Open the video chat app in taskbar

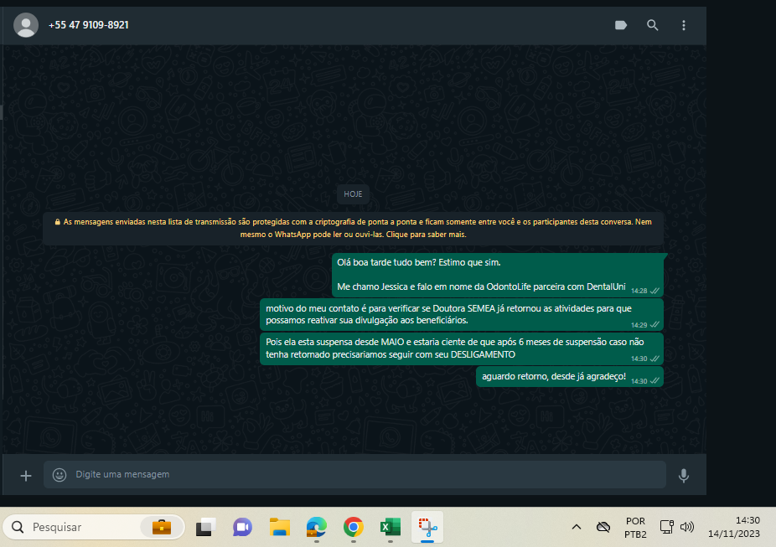(242, 527)
